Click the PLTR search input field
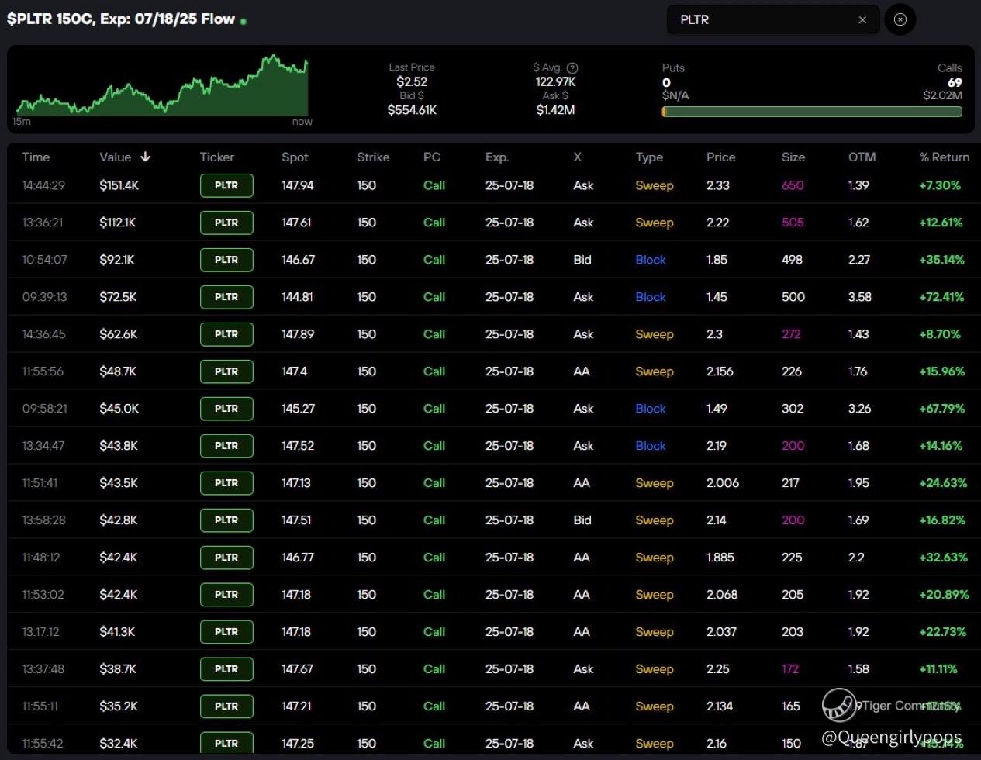981x760 pixels. click(x=773, y=19)
